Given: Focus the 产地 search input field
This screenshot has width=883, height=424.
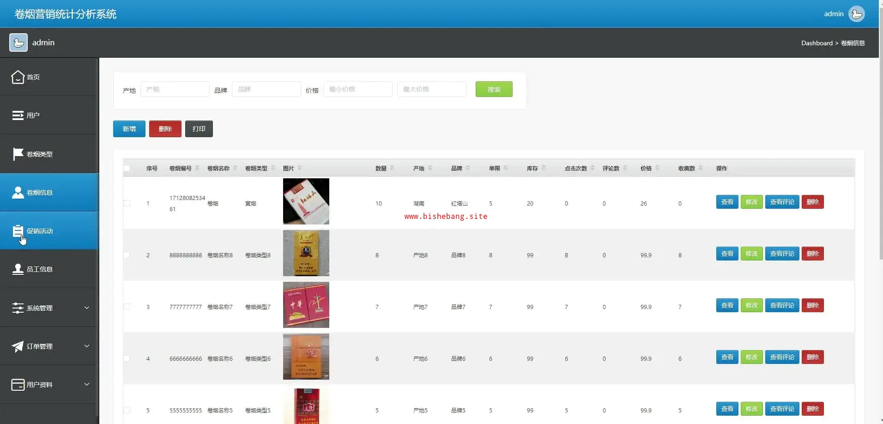Looking at the screenshot, I should 175,89.
